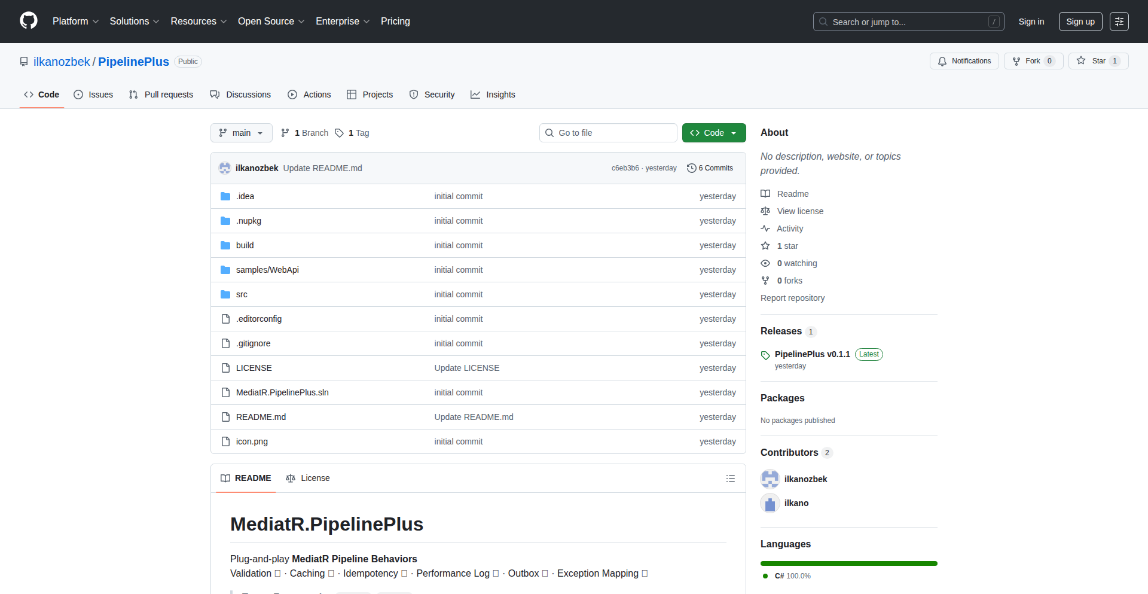1148x594 pixels.
Task: Select the License tab in file viewer
Action: pos(308,478)
